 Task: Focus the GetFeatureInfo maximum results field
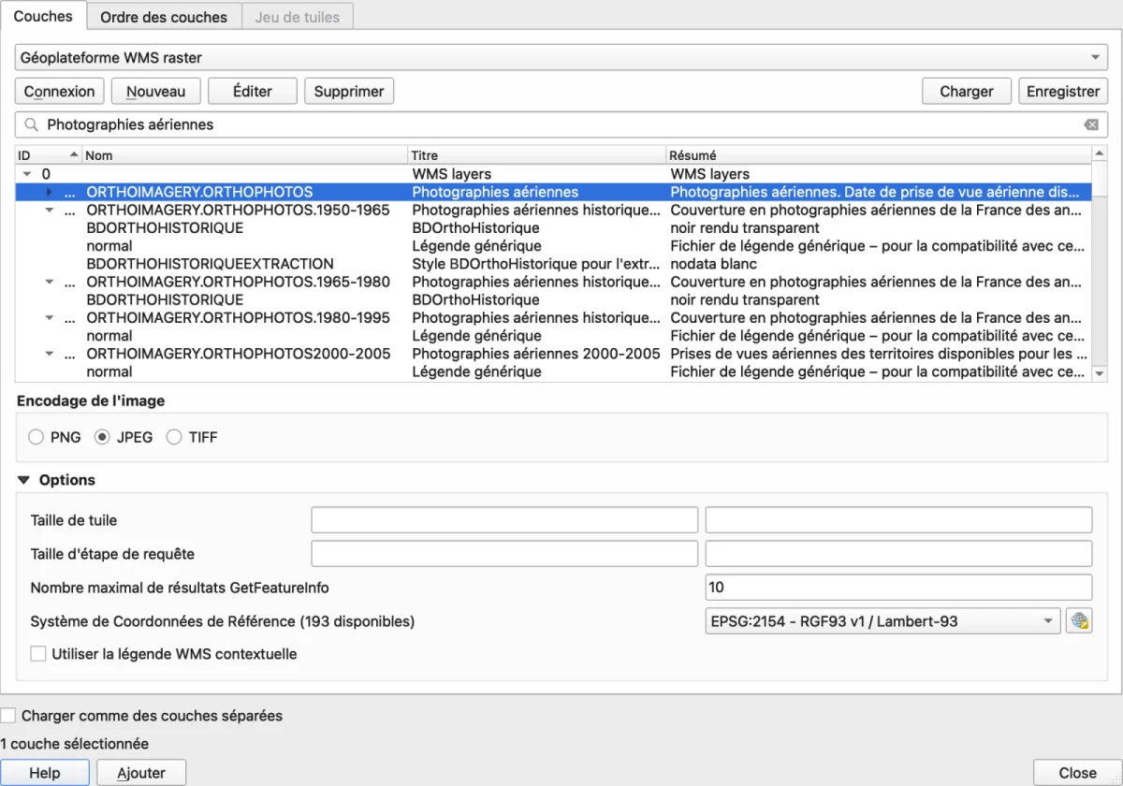(x=898, y=588)
